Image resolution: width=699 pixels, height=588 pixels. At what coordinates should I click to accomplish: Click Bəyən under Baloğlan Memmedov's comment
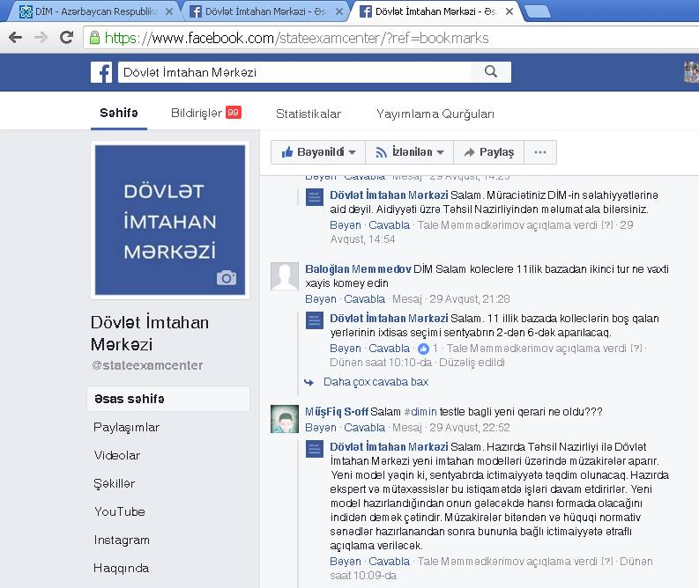(321, 299)
